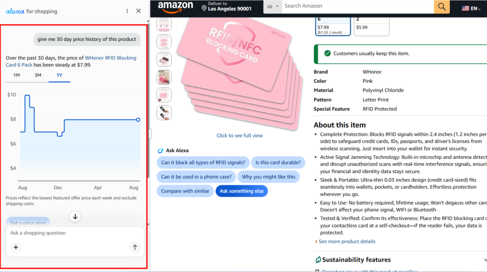Viewport: 487px width, 272px height.
Task: Click the Set a price alert button
Action: click(28, 222)
